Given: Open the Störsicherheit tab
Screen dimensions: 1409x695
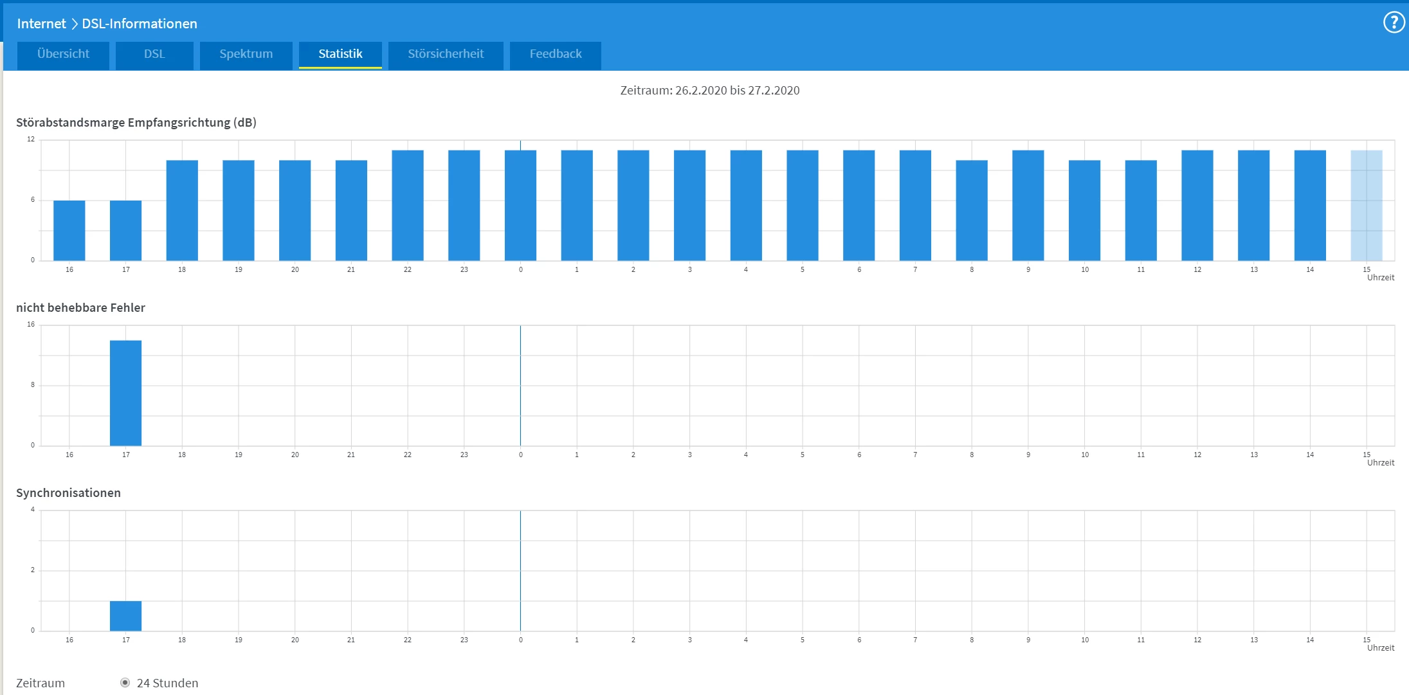Looking at the screenshot, I should pos(446,54).
